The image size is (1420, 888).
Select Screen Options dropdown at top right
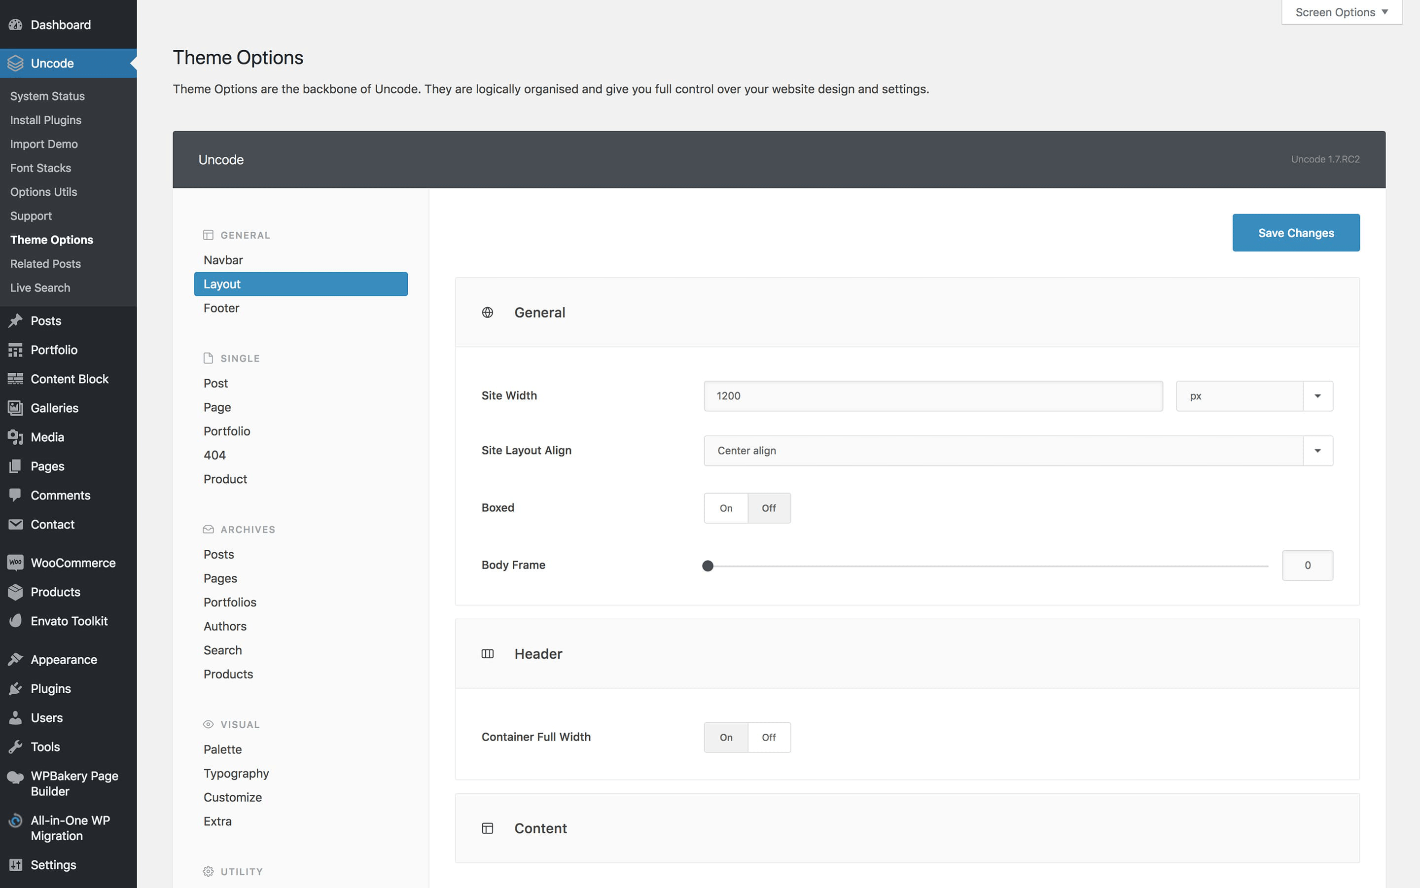(x=1338, y=12)
